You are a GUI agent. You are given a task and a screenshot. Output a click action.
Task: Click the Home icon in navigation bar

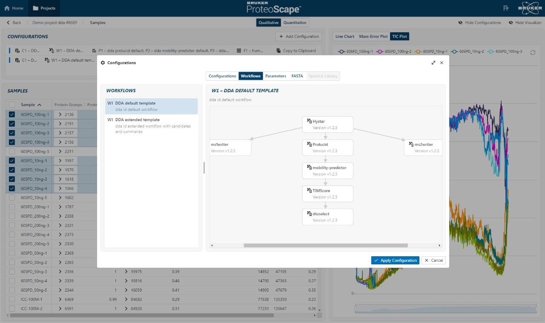[x=7, y=8]
